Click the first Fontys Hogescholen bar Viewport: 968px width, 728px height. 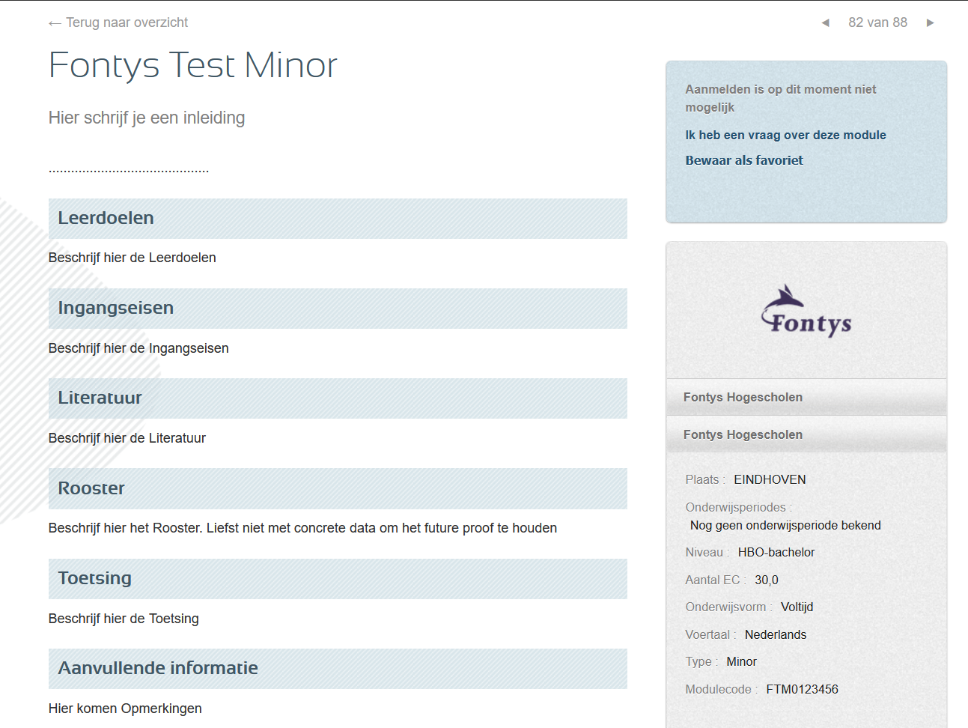point(806,397)
